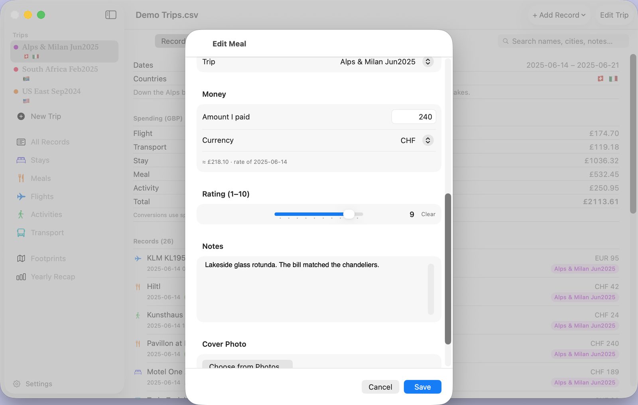Click the Alps & Milan tag under CHF 42
This screenshot has height=405, width=638.
coord(585,297)
